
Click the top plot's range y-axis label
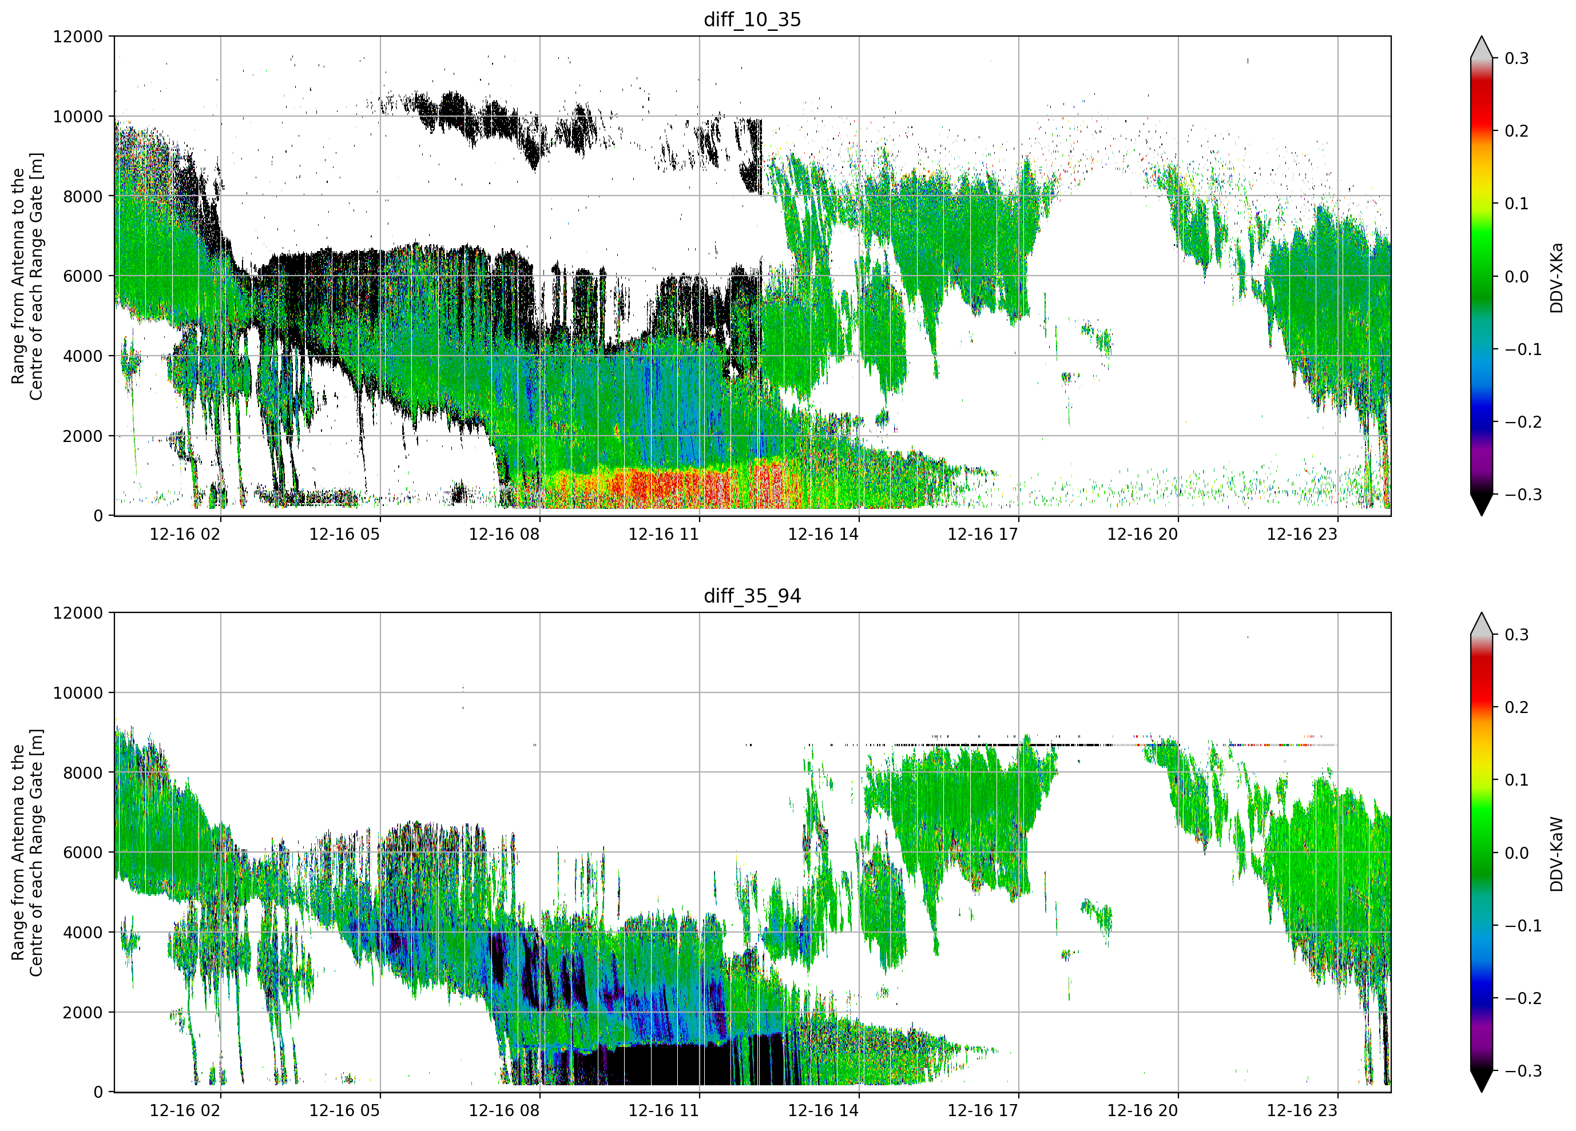point(26,277)
